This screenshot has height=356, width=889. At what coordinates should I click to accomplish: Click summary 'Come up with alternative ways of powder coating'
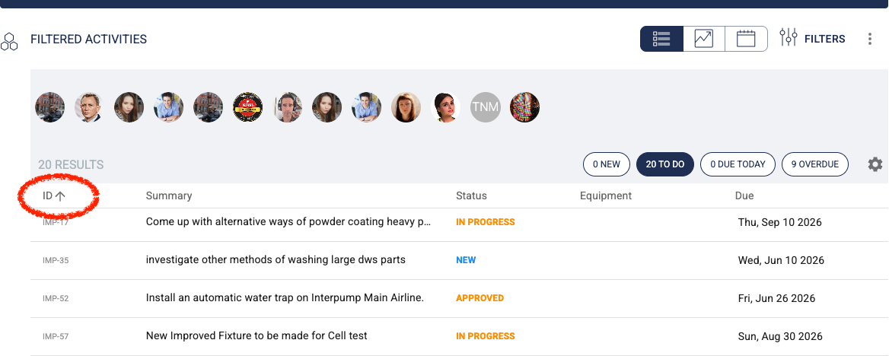coord(288,221)
